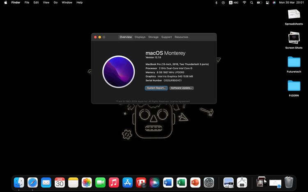
Task: Open the Go menu
Action: (x=55, y=2)
